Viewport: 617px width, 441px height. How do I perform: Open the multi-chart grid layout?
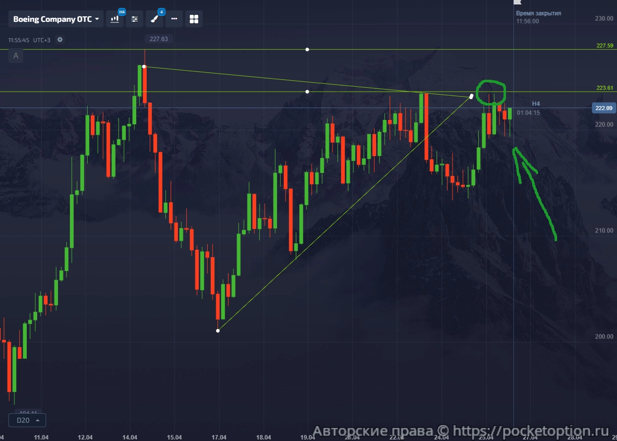pyautogui.click(x=194, y=19)
